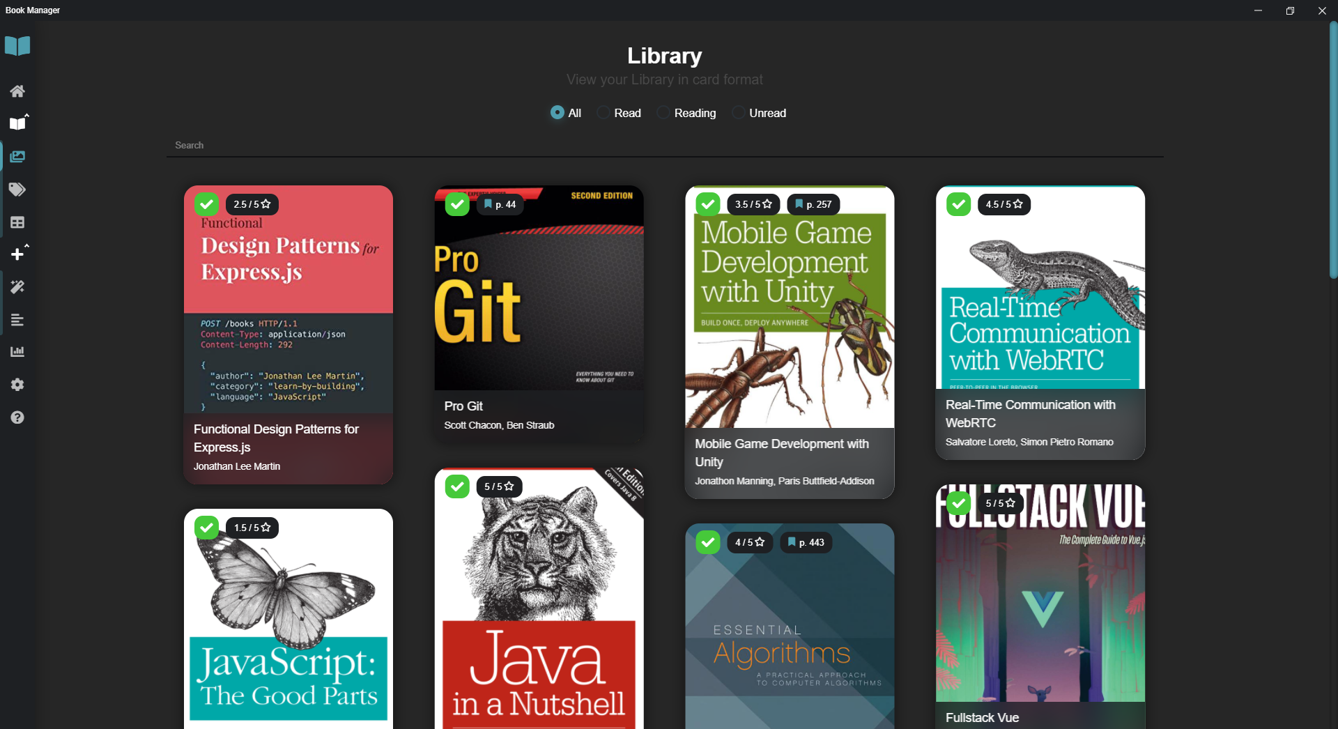Open the statistics bar chart icon
Screen dimensions: 1338x729
point(17,351)
